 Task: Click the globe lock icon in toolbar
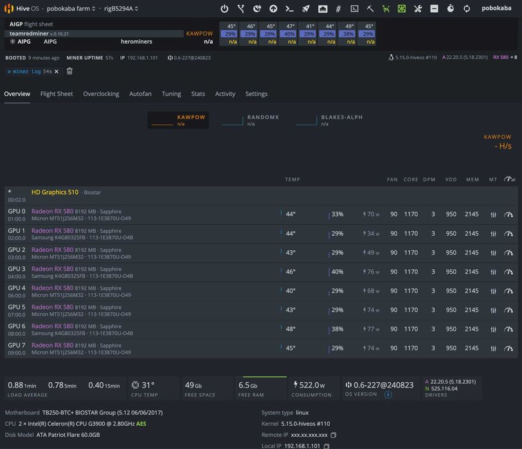tap(257, 8)
